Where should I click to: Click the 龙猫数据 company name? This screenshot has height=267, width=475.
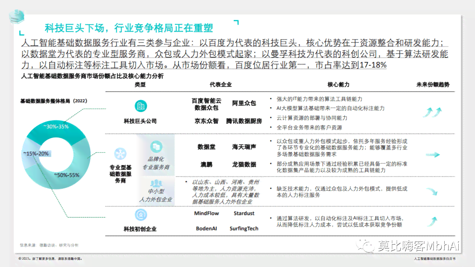coord(244,165)
